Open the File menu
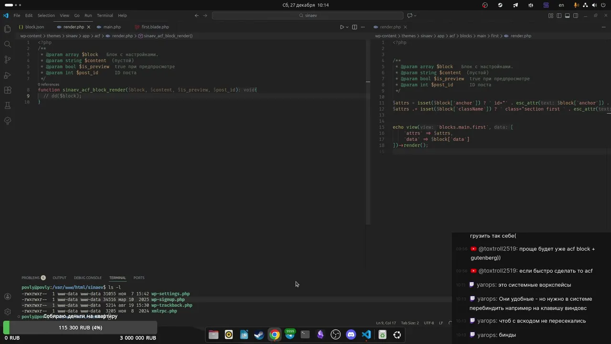Screen dimensions: 611x344 click(x=17, y=15)
